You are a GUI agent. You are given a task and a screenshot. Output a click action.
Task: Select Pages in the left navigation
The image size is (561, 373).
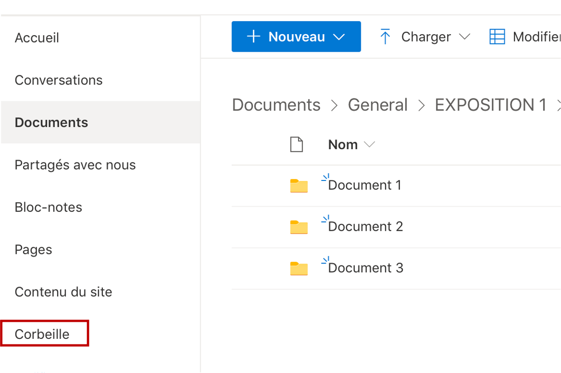[33, 250]
